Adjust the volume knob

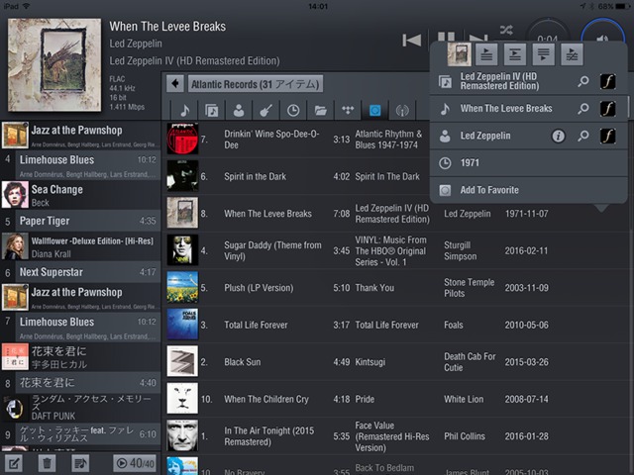(602, 33)
